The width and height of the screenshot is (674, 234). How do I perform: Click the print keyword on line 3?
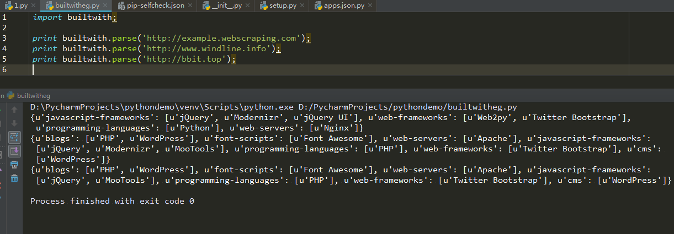(45, 38)
